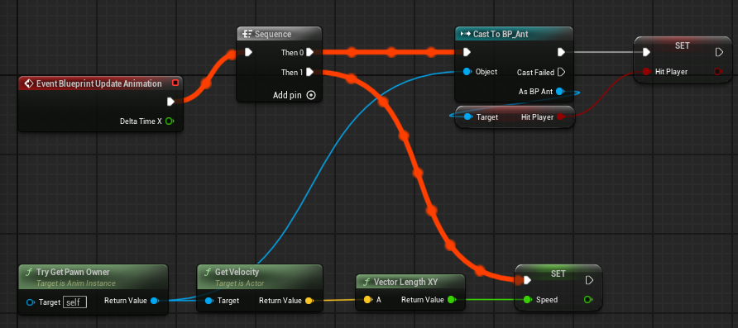Click the green Speed input pin on SET
This screenshot has width=738, height=328.
coord(527,299)
